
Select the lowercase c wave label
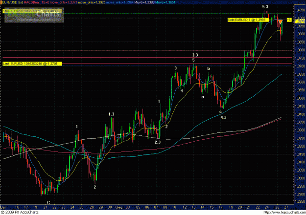point(220,111)
